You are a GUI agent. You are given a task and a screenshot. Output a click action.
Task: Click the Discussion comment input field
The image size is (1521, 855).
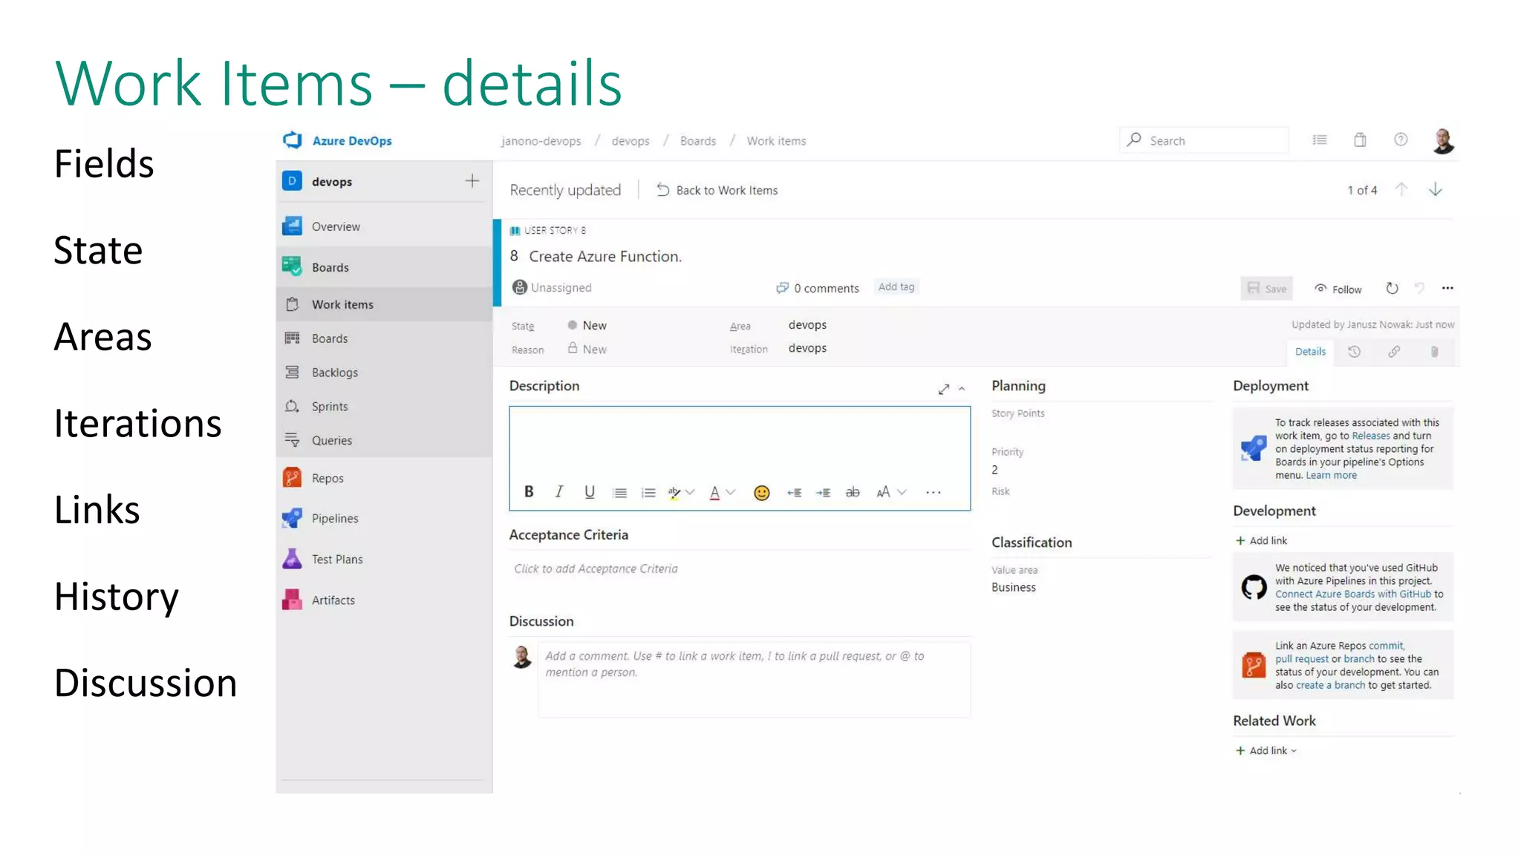tap(753, 678)
